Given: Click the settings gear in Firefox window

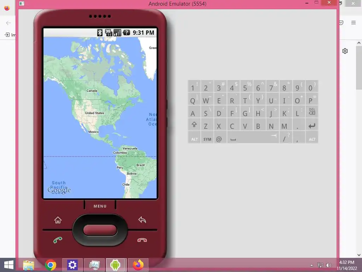Looking at the screenshot, I should coord(345,51).
